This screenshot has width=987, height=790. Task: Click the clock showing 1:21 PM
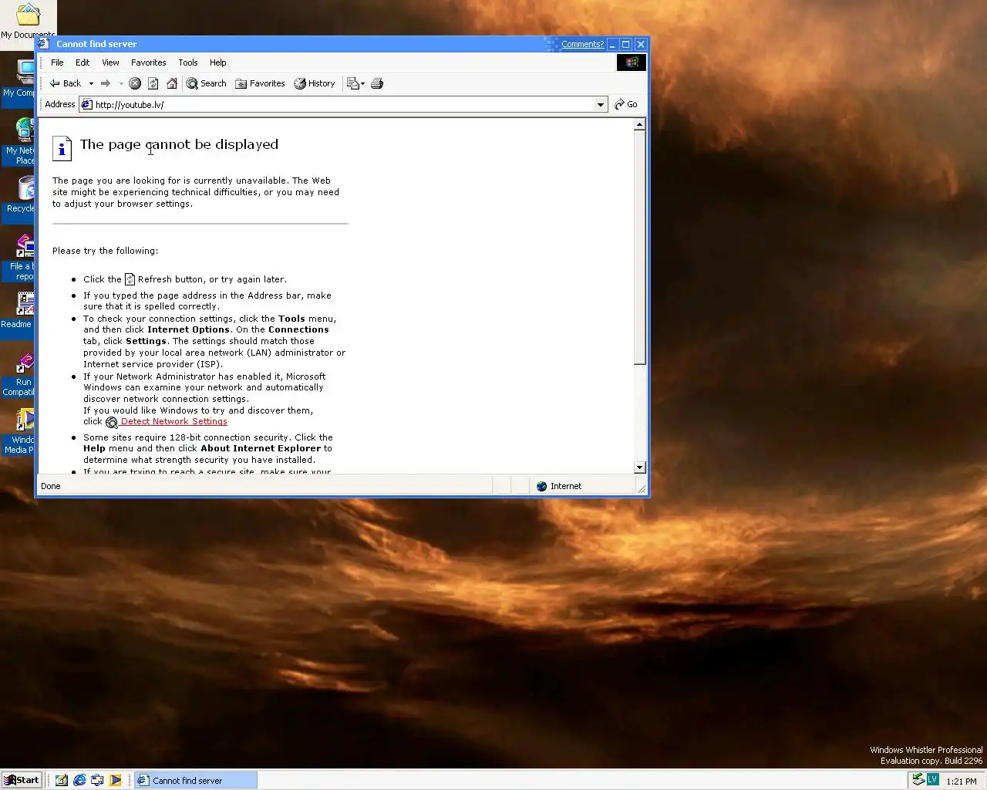point(962,781)
